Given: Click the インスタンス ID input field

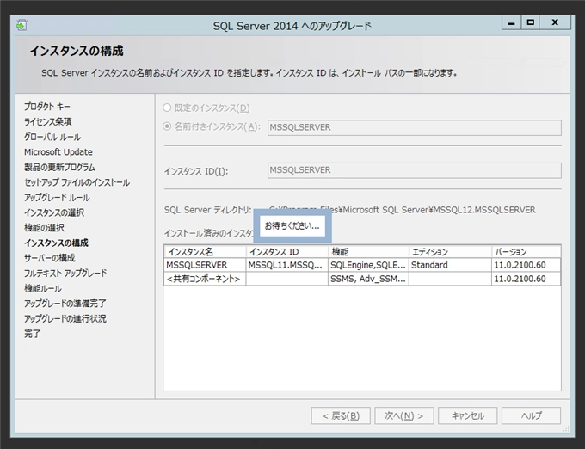Looking at the screenshot, I should point(414,170).
